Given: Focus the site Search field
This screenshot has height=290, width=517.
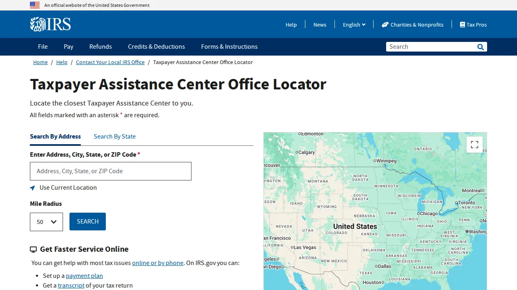Looking at the screenshot, I should (431, 47).
